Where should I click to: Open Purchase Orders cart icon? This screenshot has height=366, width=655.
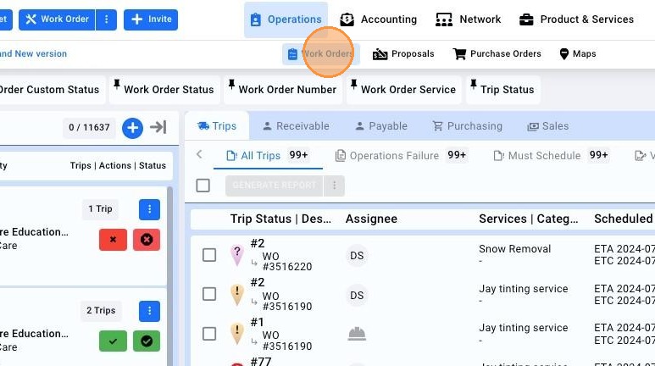[x=459, y=54]
